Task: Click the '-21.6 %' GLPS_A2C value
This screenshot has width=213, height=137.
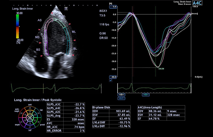Action: [79, 112]
